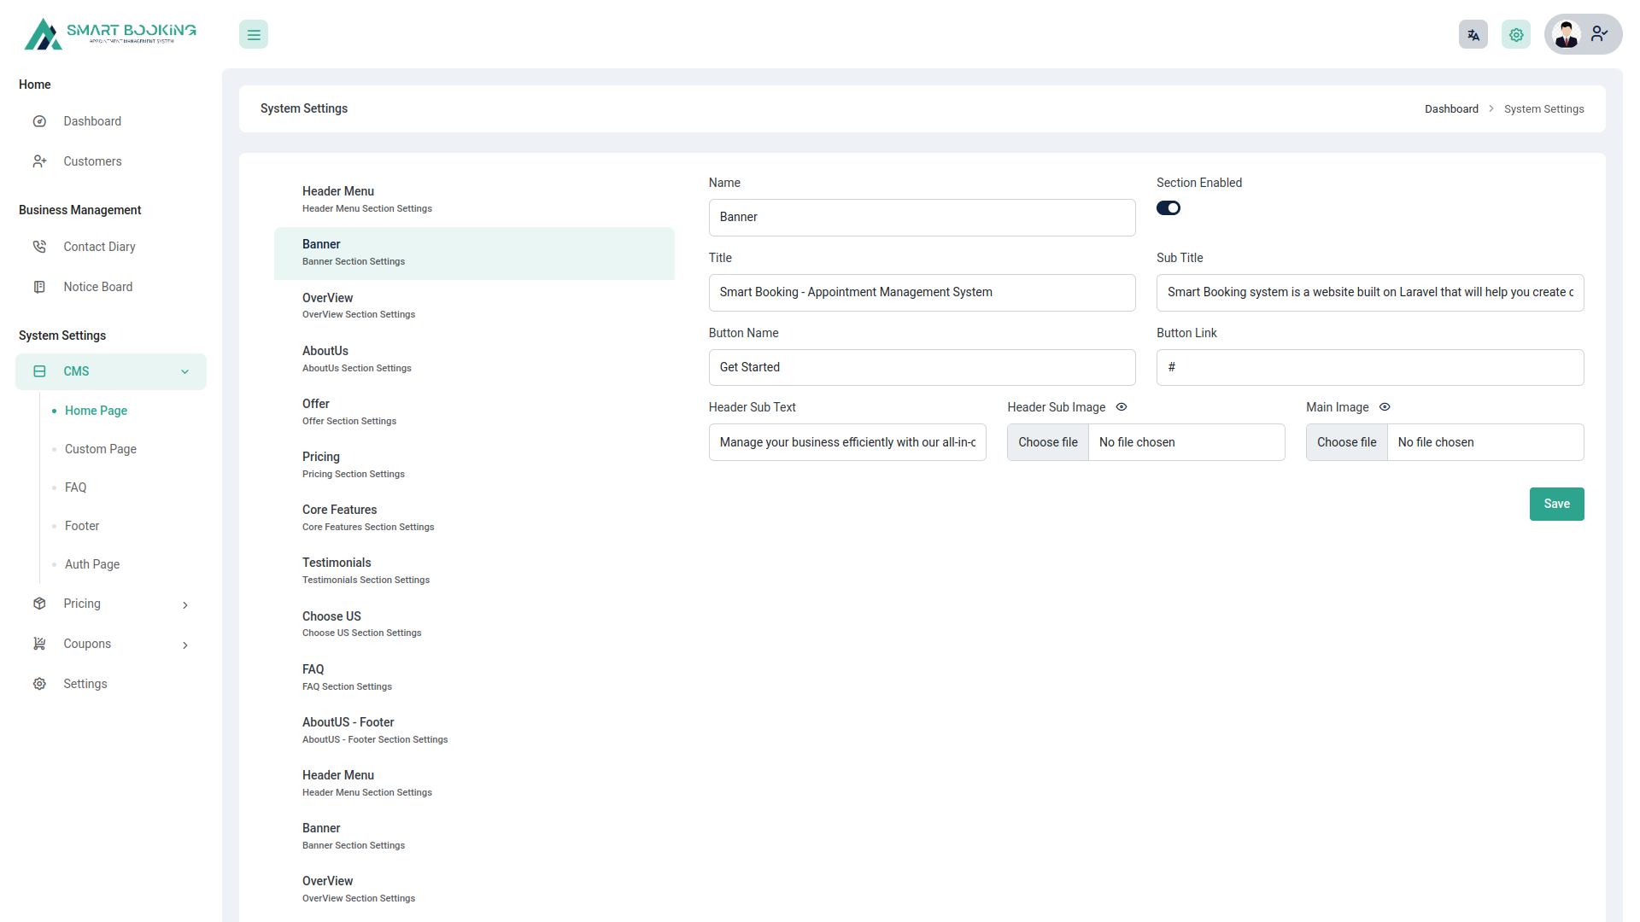The width and height of the screenshot is (1640, 922).
Task: Click the Button Name input containing Get Started
Action: coord(922,367)
